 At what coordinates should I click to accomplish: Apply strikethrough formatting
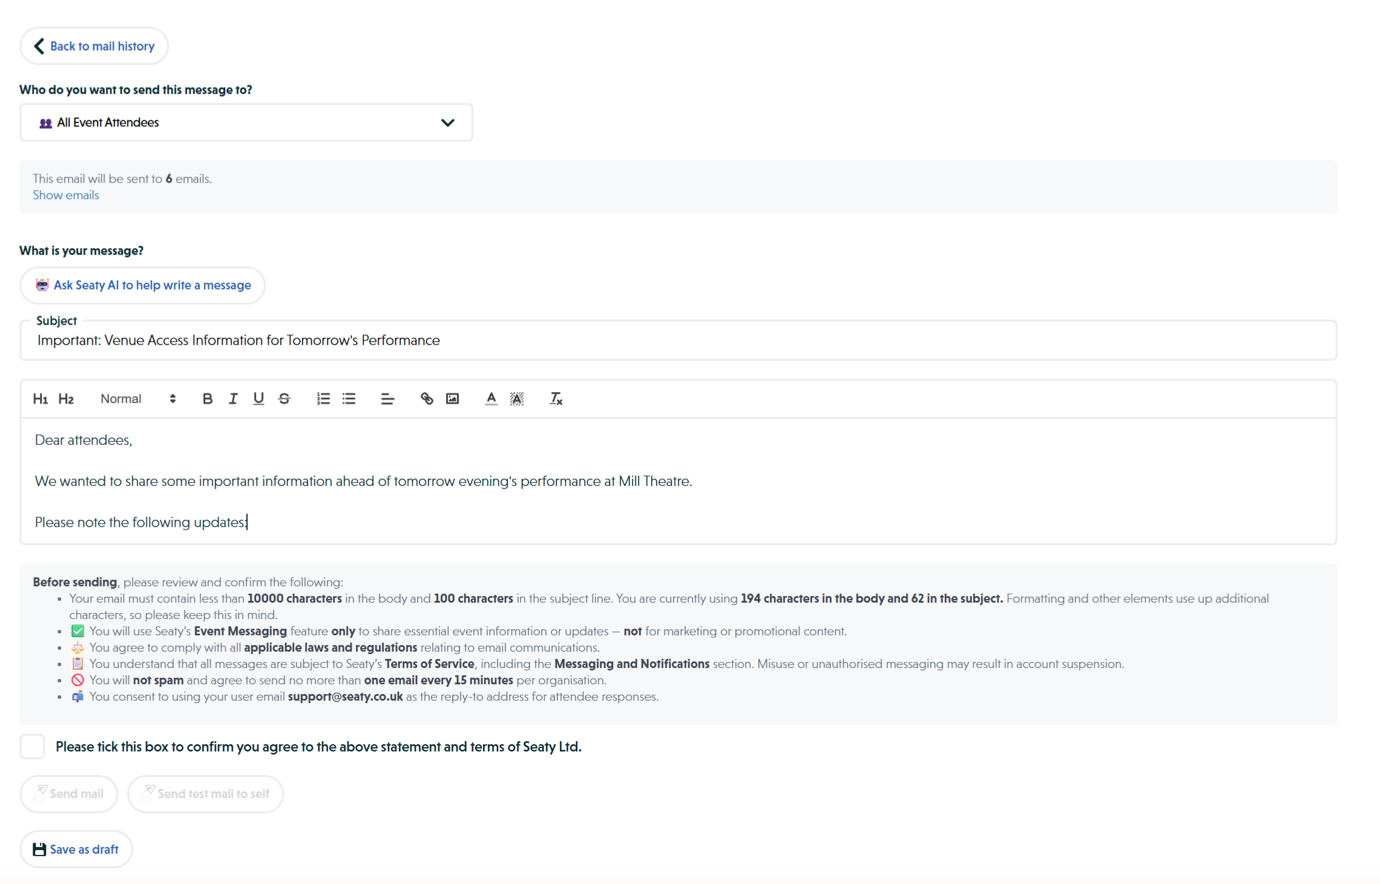[x=284, y=398]
